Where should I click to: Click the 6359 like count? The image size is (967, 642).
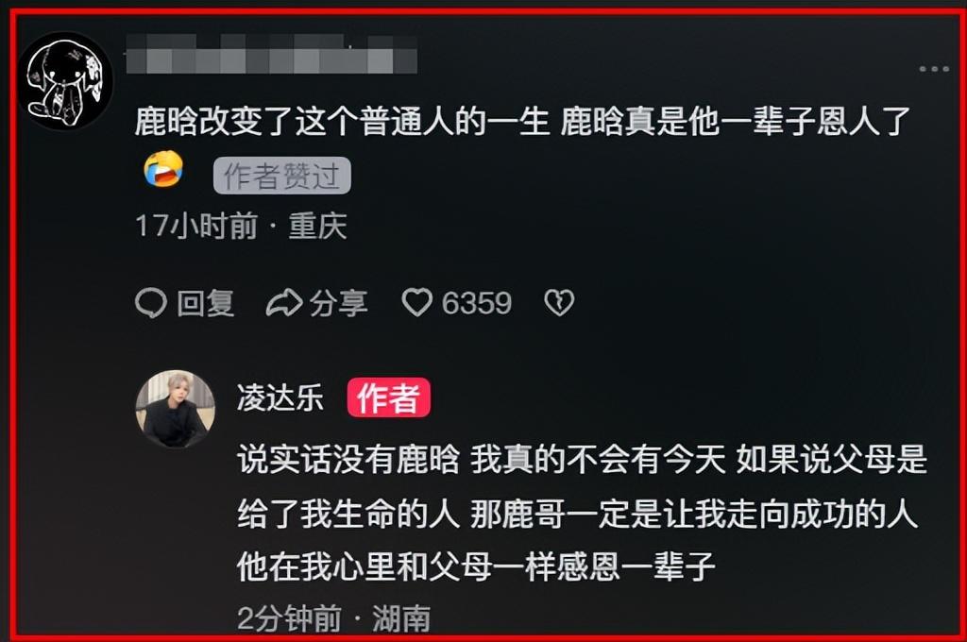[477, 303]
